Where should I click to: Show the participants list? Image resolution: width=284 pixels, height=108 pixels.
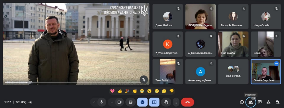[251, 102]
